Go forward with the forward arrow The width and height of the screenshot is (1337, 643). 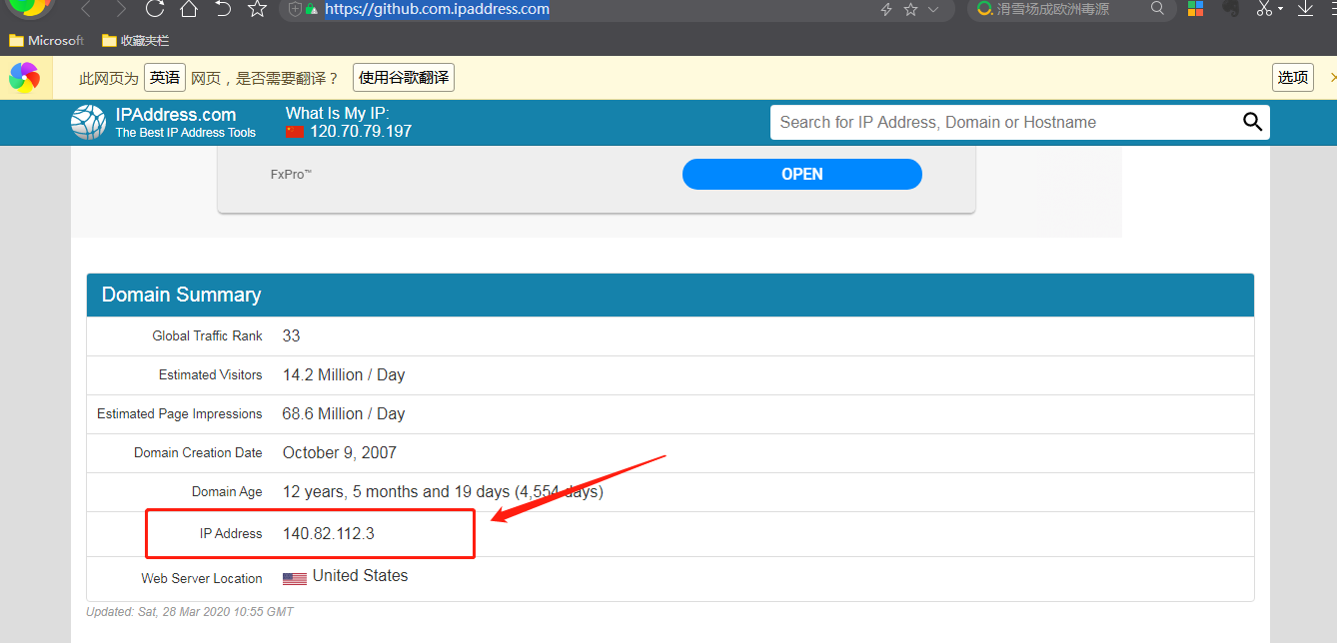(x=121, y=9)
